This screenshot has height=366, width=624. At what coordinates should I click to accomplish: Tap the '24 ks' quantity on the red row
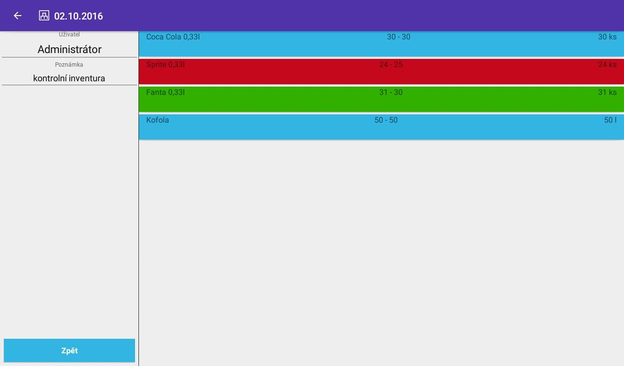[607, 65]
